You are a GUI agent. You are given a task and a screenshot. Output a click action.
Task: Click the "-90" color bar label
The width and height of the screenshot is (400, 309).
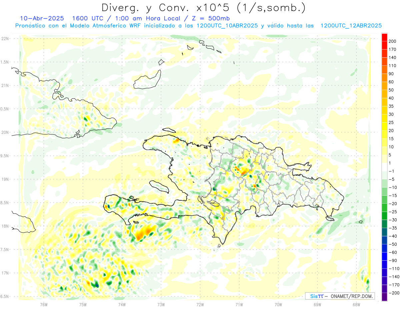(393, 261)
